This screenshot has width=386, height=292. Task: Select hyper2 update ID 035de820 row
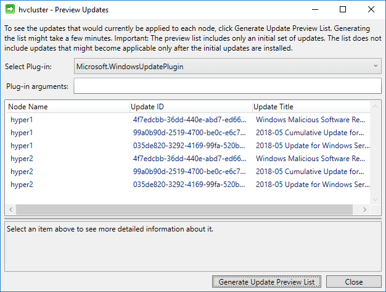click(188, 185)
